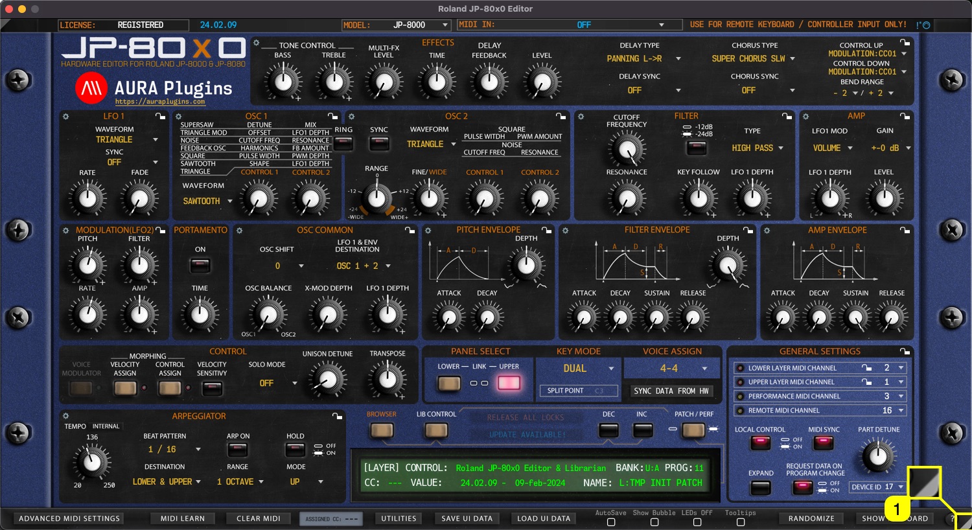Click the Filter Cutoff Frequency knob

point(626,148)
